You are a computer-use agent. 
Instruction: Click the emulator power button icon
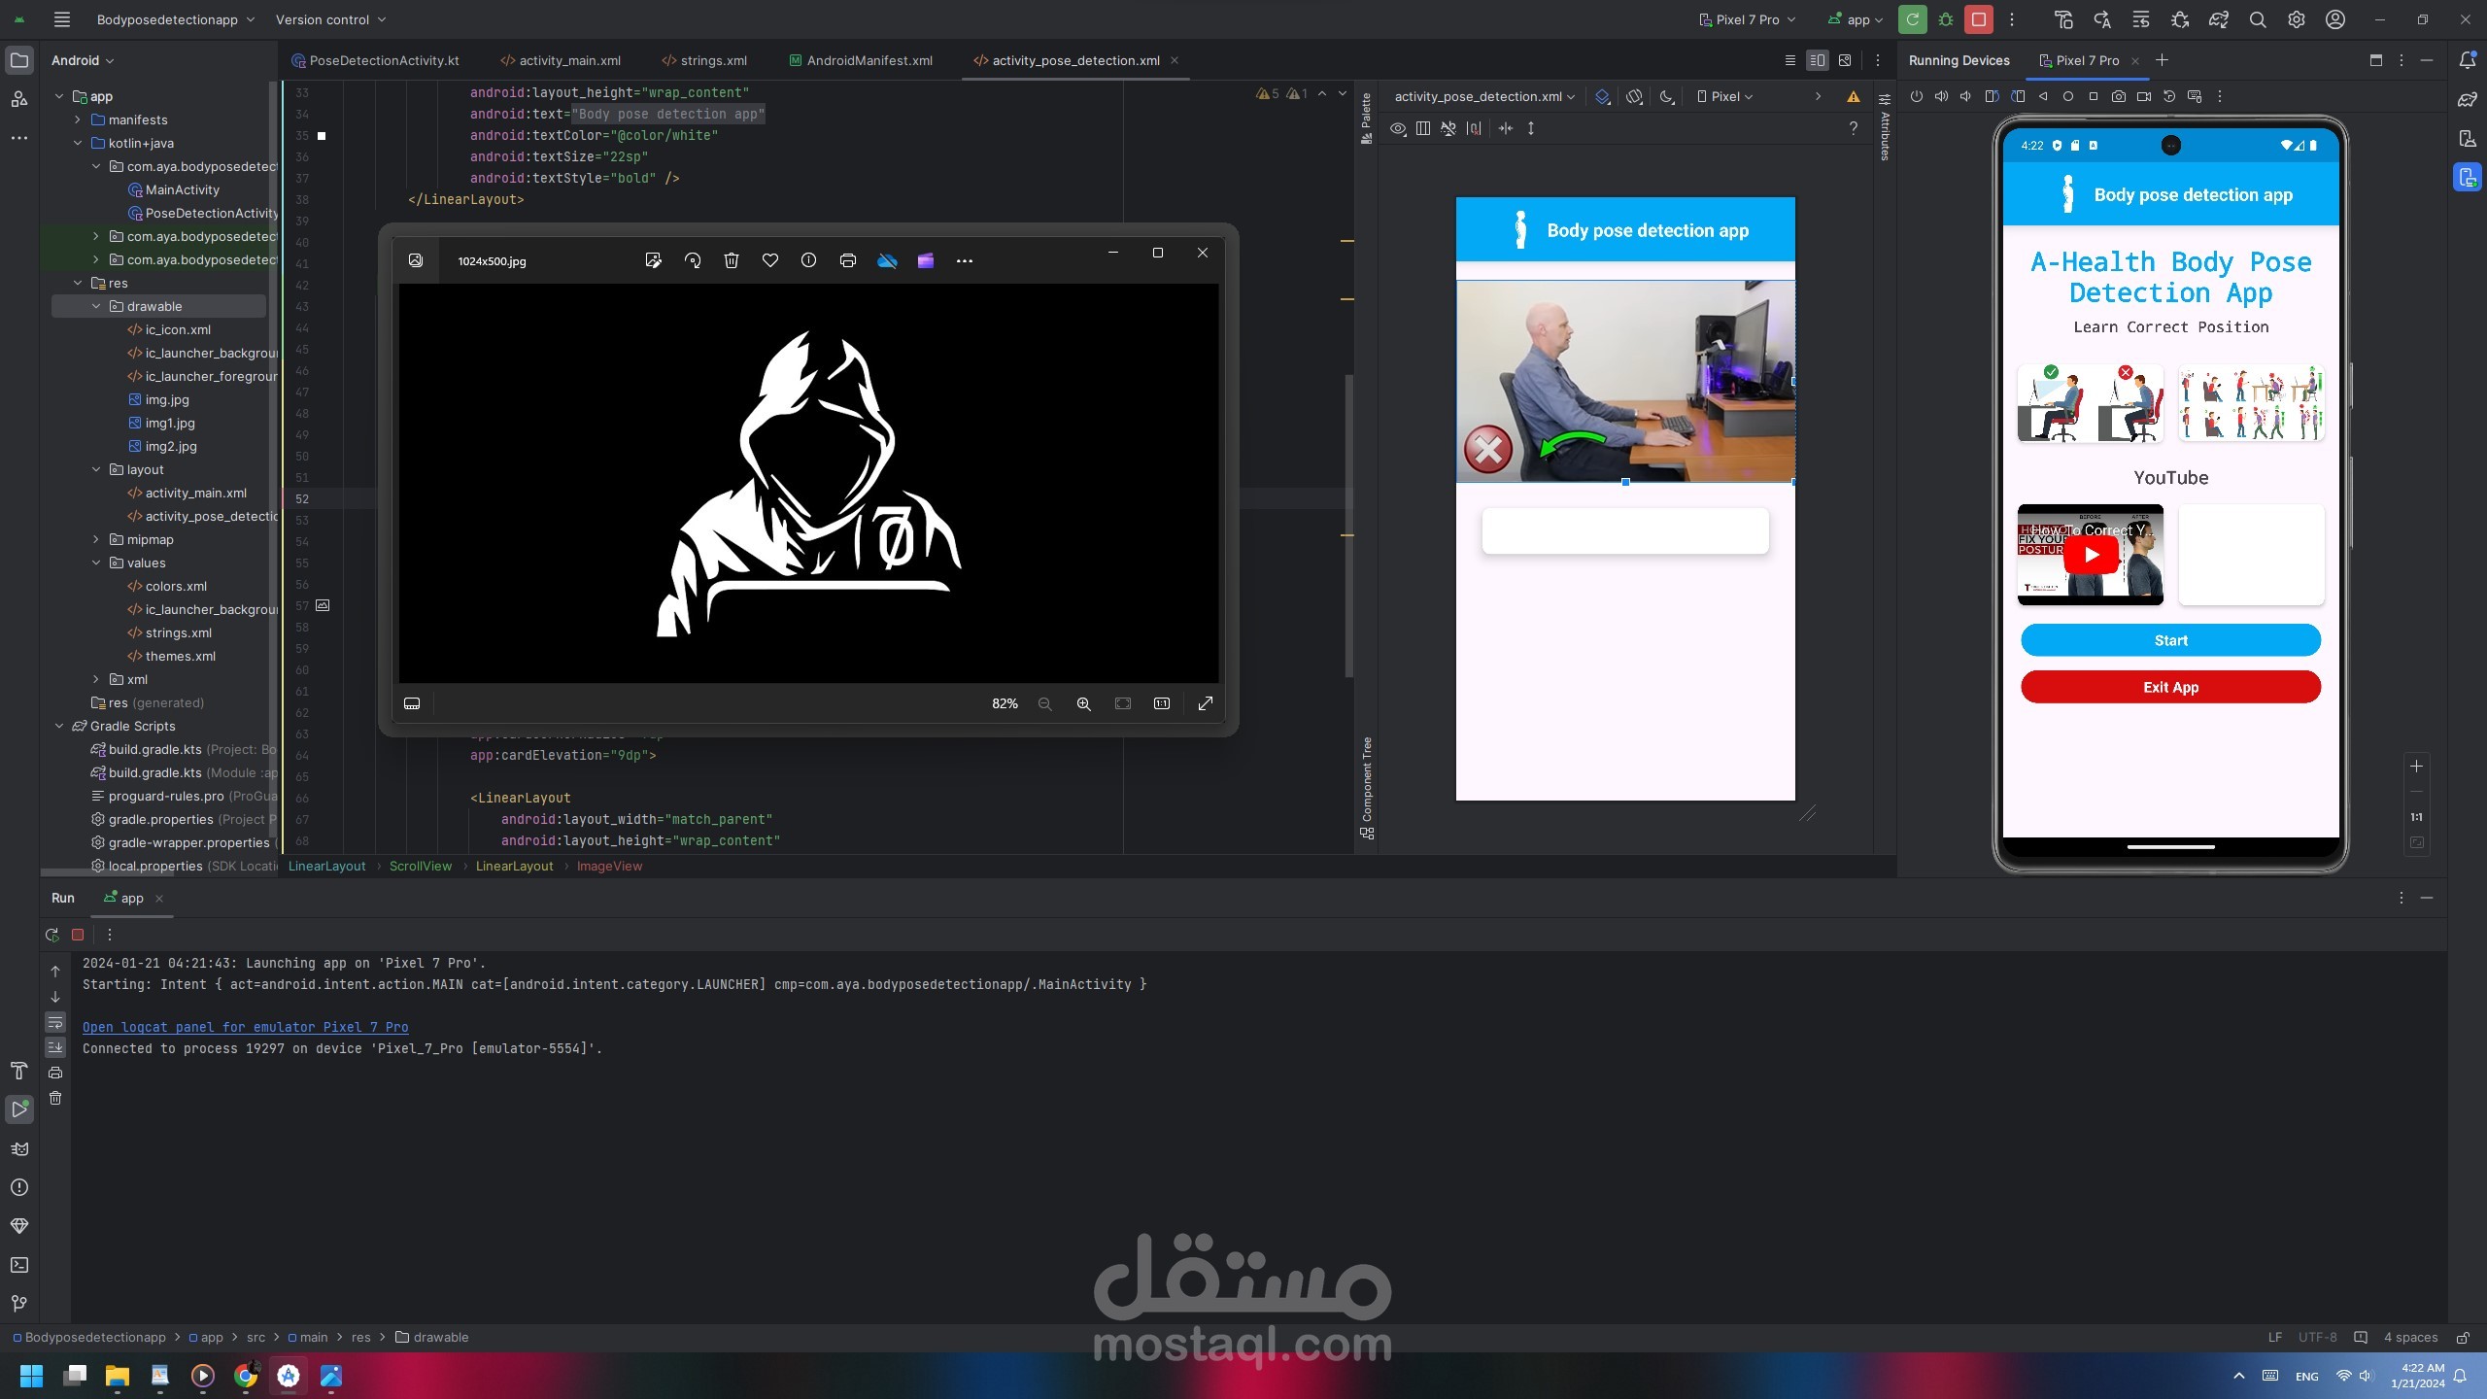point(1916,96)
